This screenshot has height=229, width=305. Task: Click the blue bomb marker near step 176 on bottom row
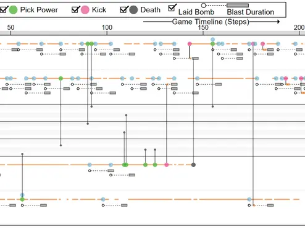click(249, 199)
